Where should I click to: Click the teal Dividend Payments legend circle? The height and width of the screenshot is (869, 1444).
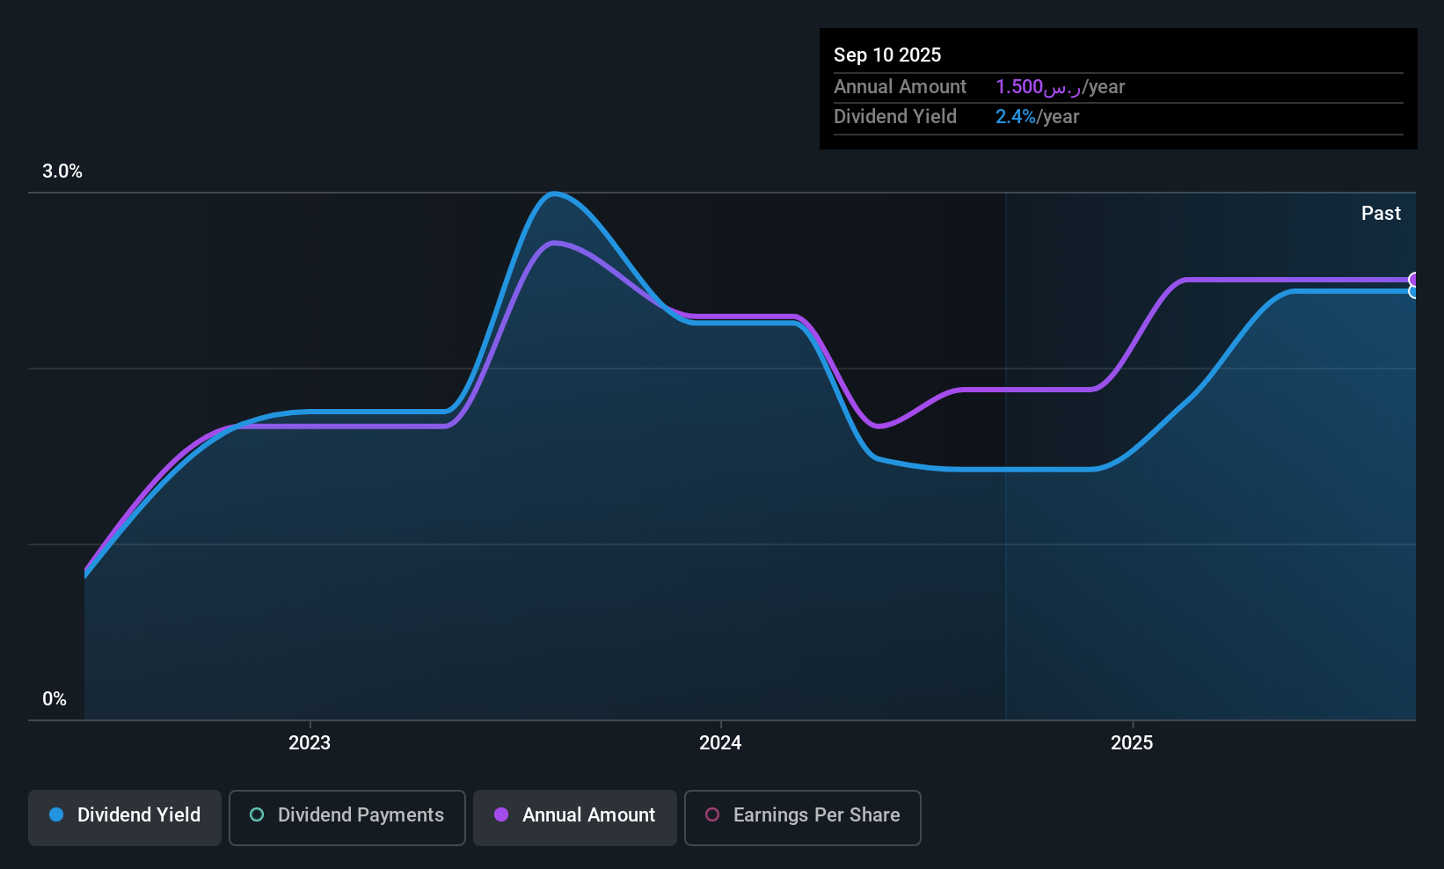[257, 814]
